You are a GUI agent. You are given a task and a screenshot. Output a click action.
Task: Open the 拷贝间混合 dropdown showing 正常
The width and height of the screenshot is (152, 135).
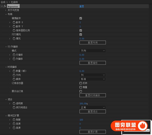point(92,107)
